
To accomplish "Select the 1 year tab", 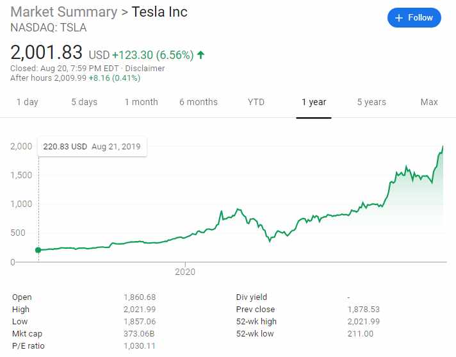I will pos(314,102).
